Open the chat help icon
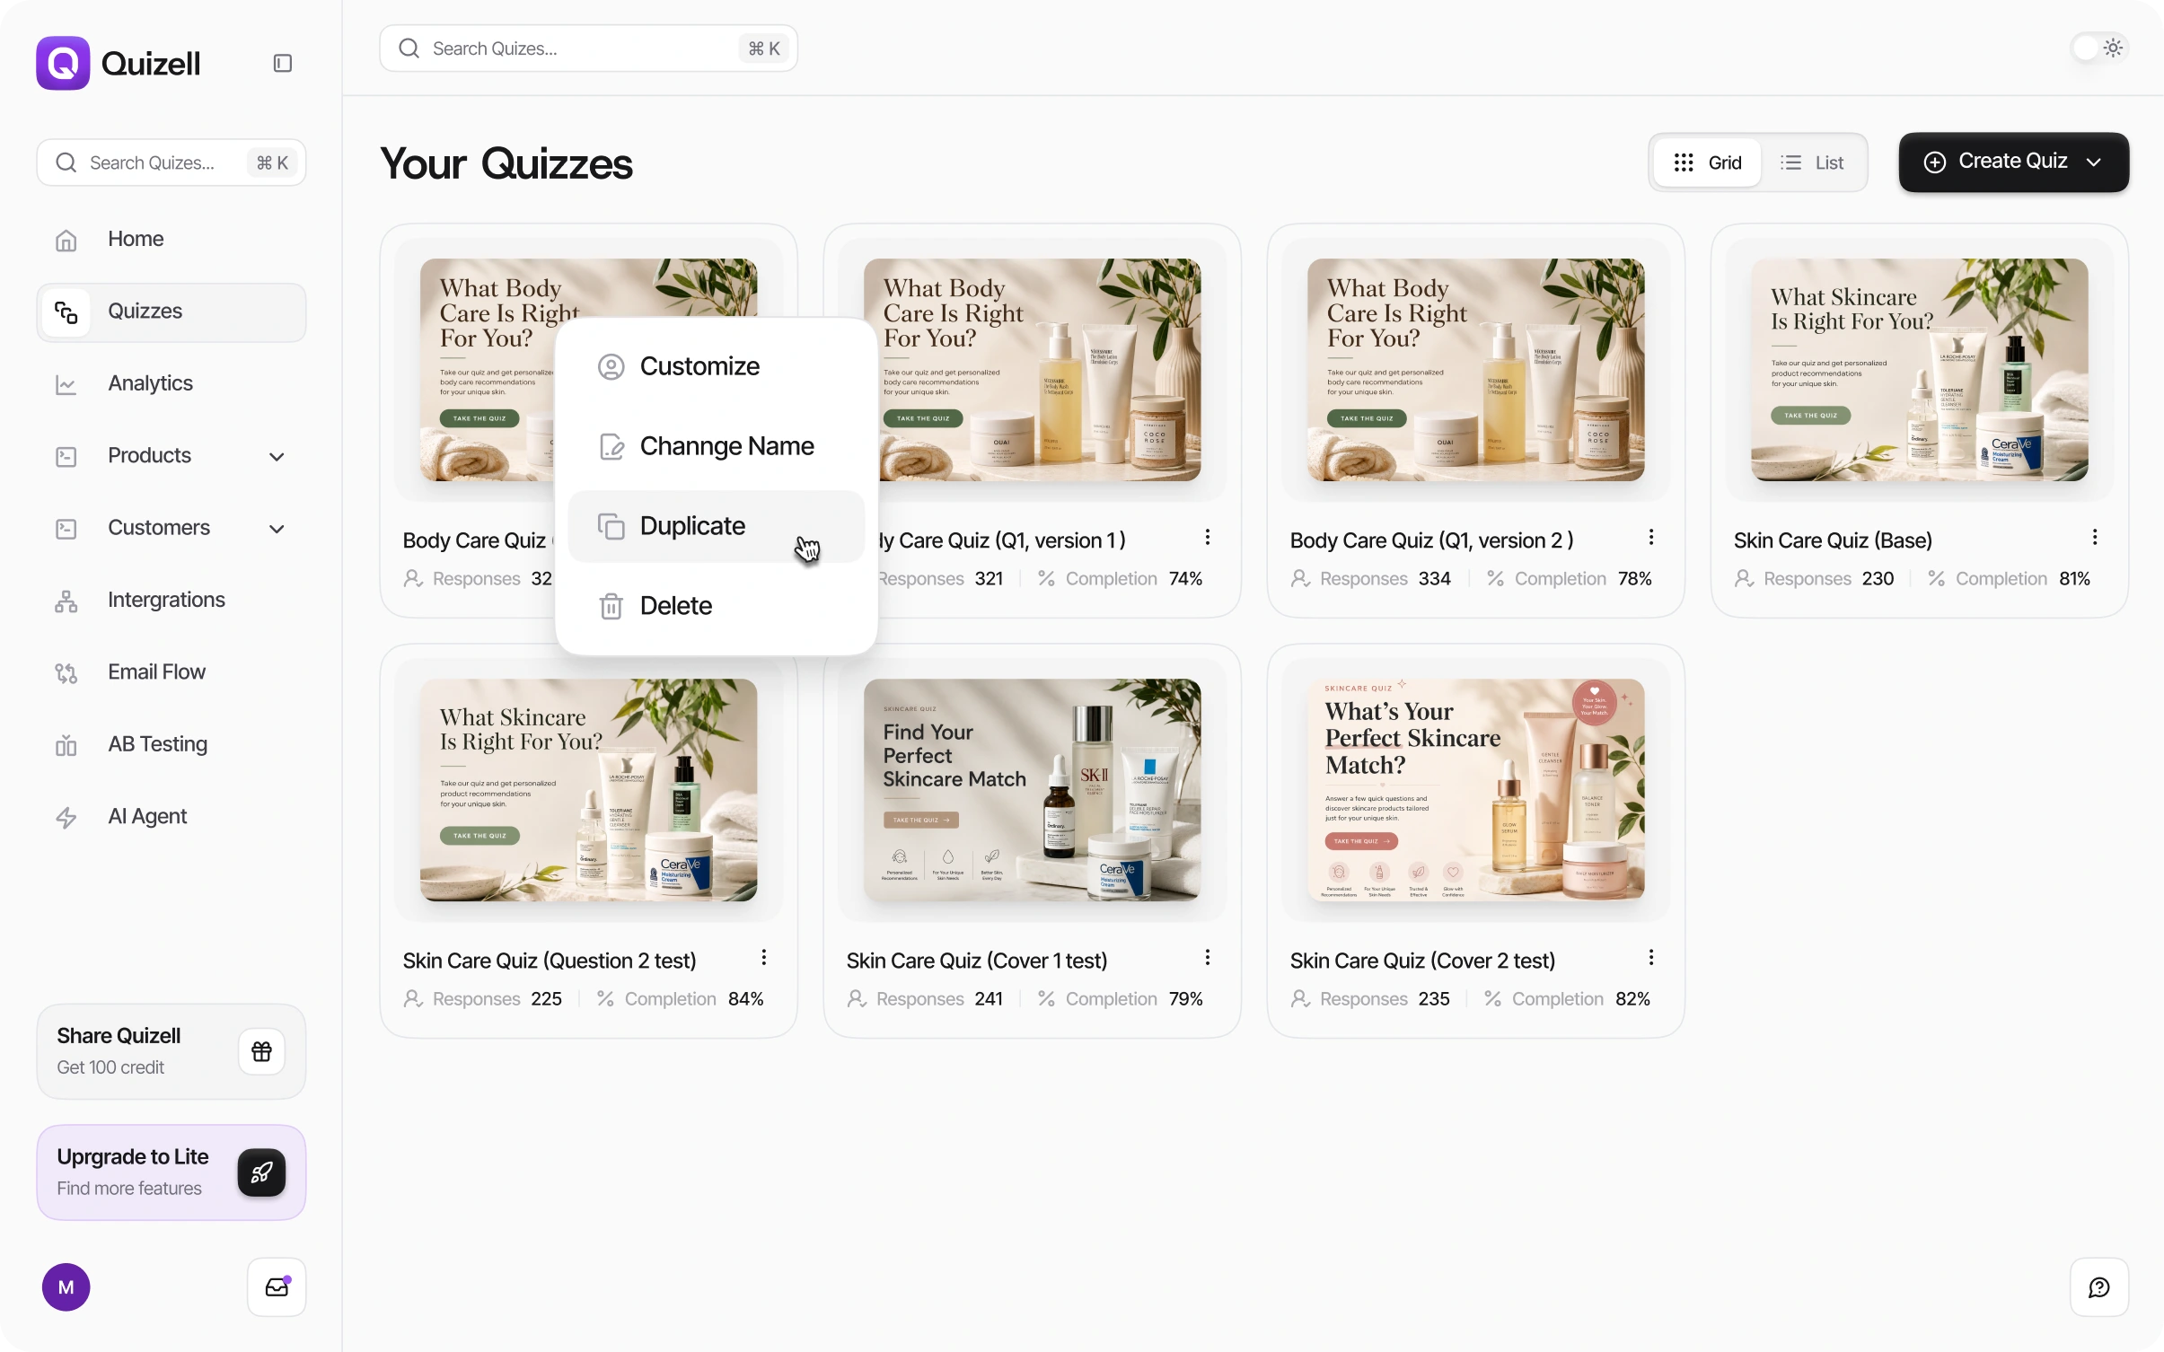The image size is (2164, 1352). [2099, 1287]
